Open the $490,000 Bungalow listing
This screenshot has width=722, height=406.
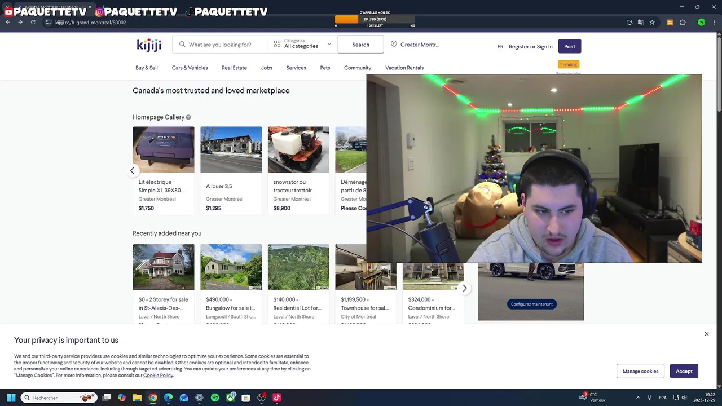click(x=231, y=284)
